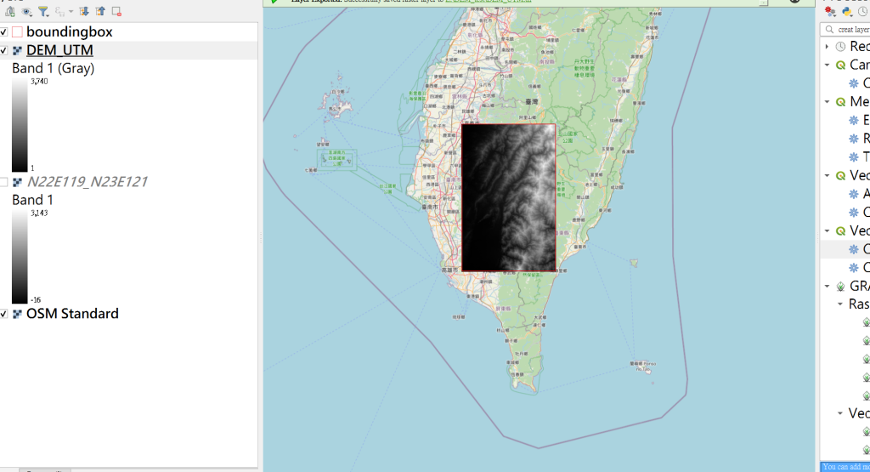Open the processing history clock icon

click(x=863, y=11)
